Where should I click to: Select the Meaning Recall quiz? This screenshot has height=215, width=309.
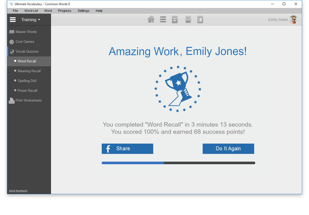point(29,71)
